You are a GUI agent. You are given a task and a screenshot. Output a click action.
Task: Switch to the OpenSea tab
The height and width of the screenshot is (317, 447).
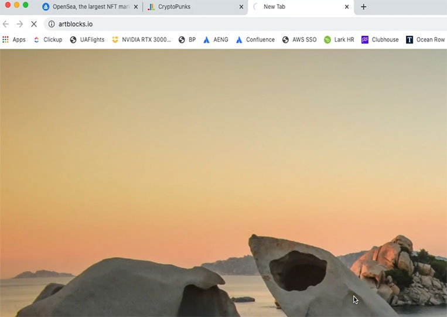(x=90, y=7)
